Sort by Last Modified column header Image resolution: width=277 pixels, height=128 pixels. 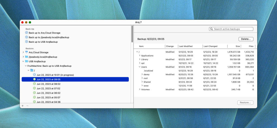(x=186, y=46)
